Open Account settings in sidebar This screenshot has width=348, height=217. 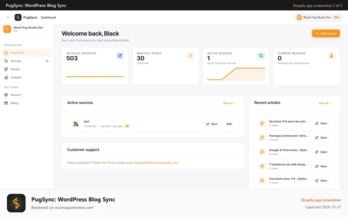point(27,95)
